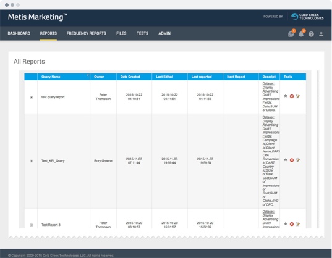
Task: Click last edited 2015-10-22 04:11:51
Action: coord(169,97)
